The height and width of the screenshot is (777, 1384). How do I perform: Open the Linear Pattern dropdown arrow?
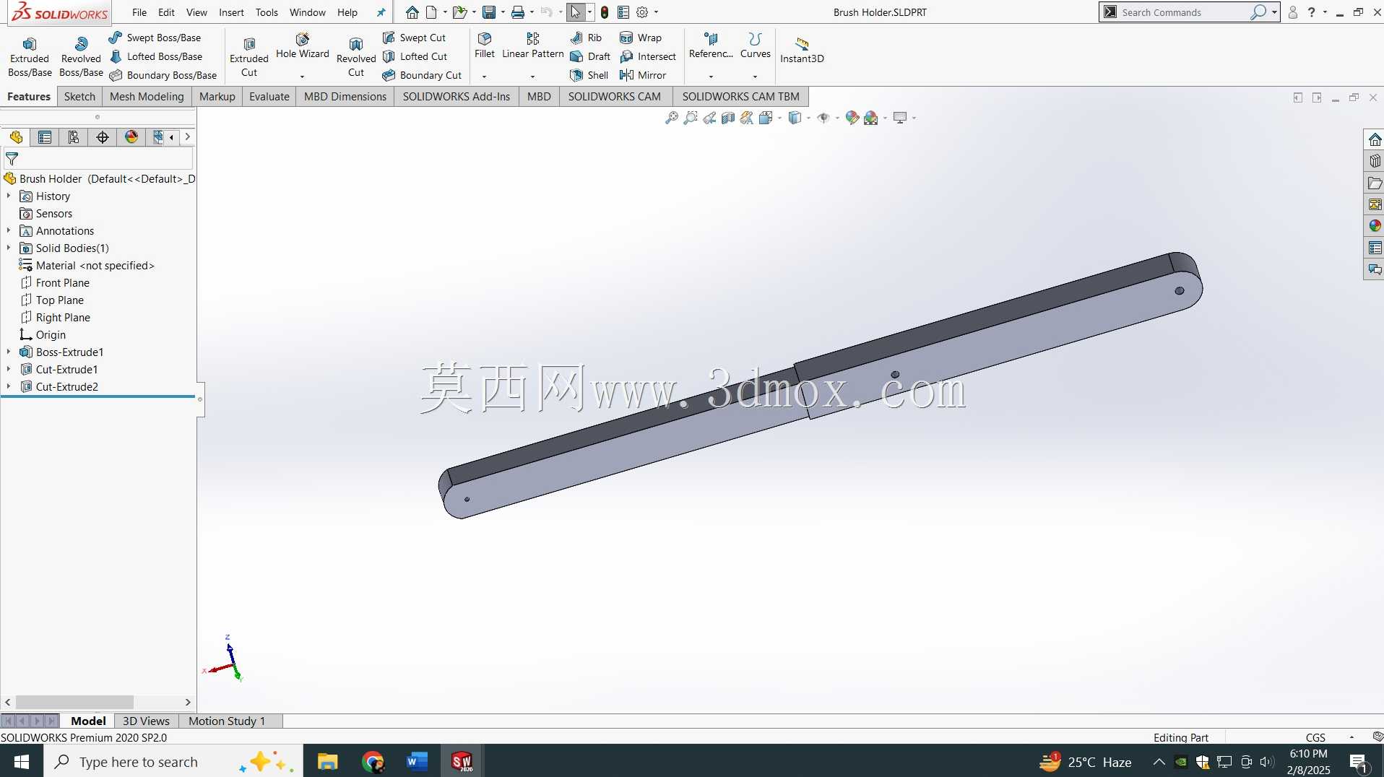tap(532, 77)
